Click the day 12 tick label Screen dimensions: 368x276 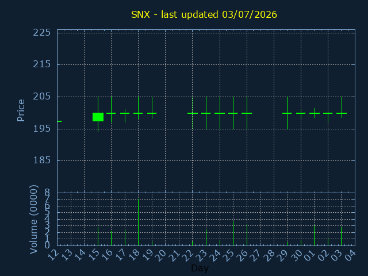click(55, 255)
